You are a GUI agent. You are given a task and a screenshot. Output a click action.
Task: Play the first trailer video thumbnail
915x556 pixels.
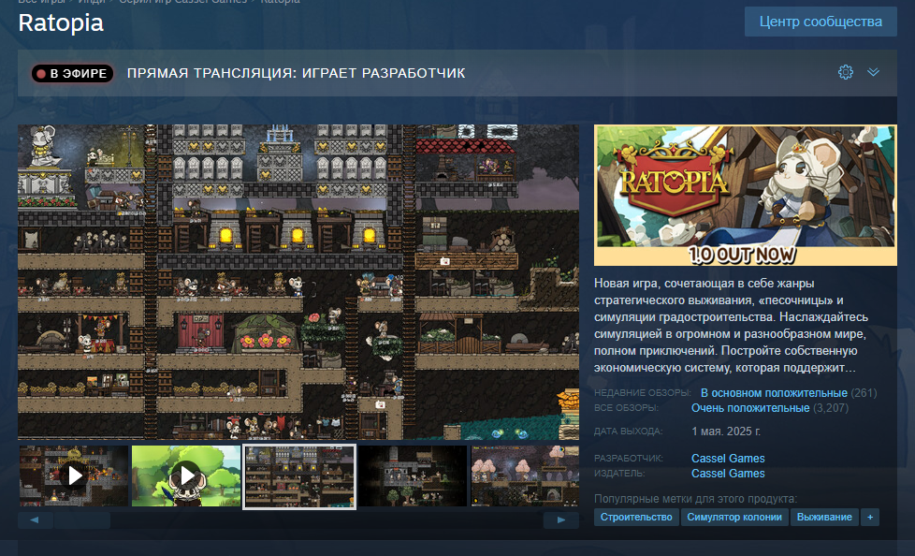click(x=74, y=476)
